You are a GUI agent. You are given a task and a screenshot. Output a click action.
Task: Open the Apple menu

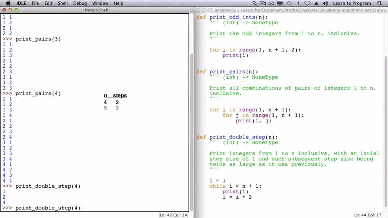[x=8, y=3]
